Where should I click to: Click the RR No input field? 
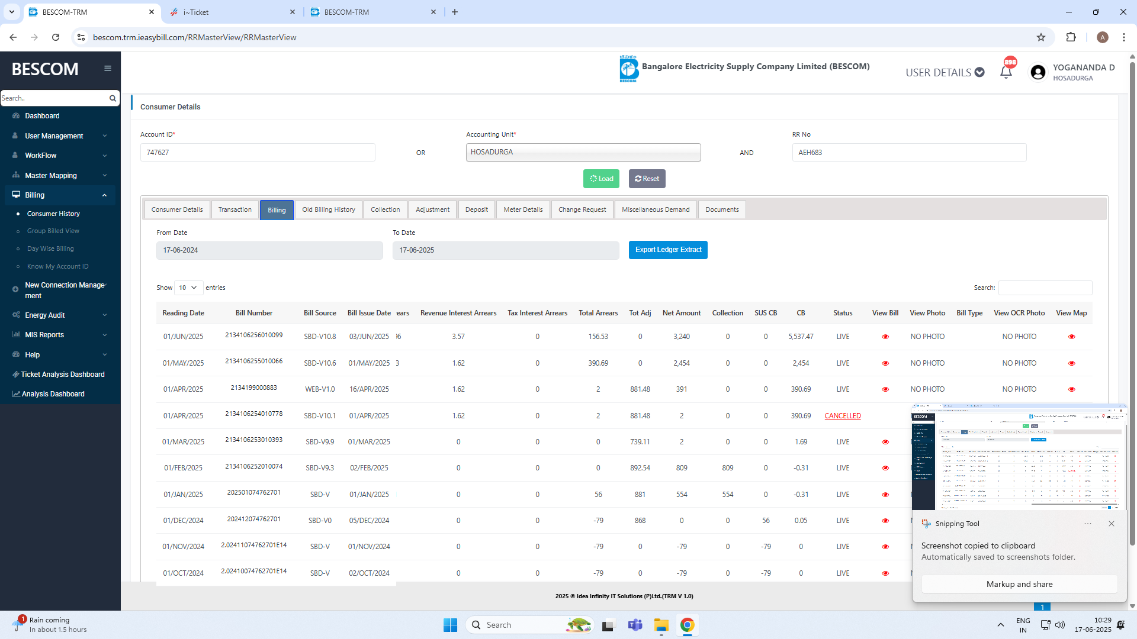[909, 153]
